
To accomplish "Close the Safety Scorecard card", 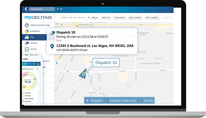I will click(37, 69).
